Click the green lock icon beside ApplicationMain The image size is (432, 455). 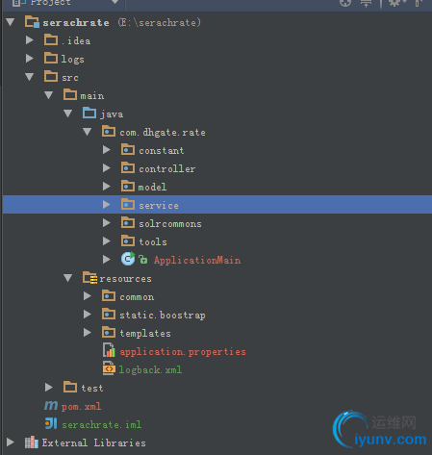point(143,259)
